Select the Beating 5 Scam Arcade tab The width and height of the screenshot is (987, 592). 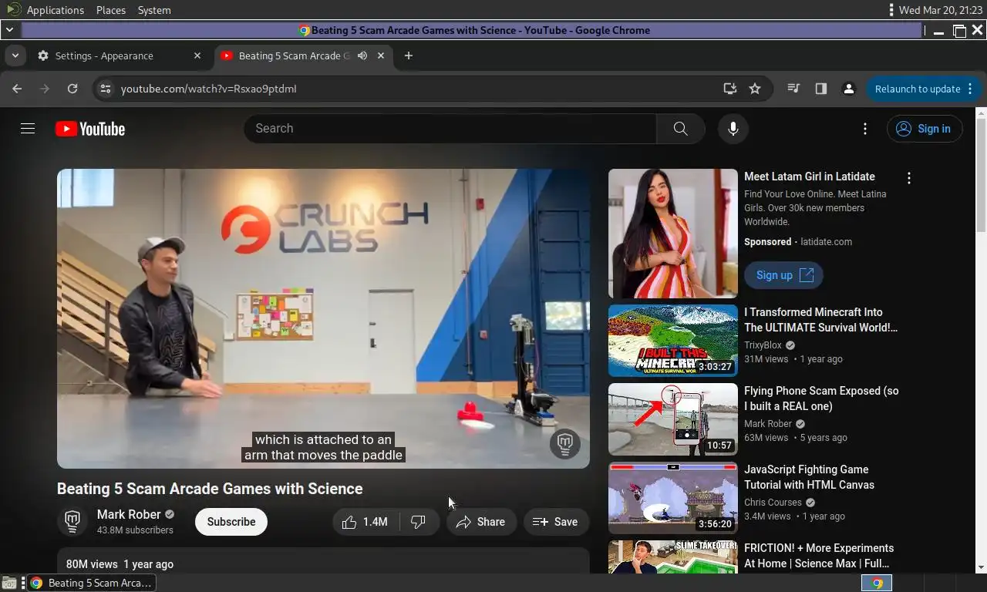point(294,55)
